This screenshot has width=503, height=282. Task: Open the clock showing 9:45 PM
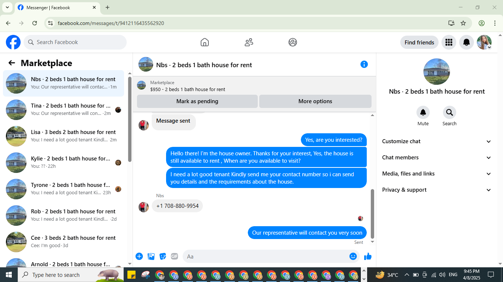pos(471,275)
